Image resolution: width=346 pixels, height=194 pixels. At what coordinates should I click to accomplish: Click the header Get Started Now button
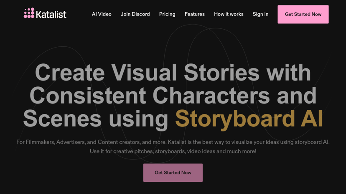click(303, 14)
